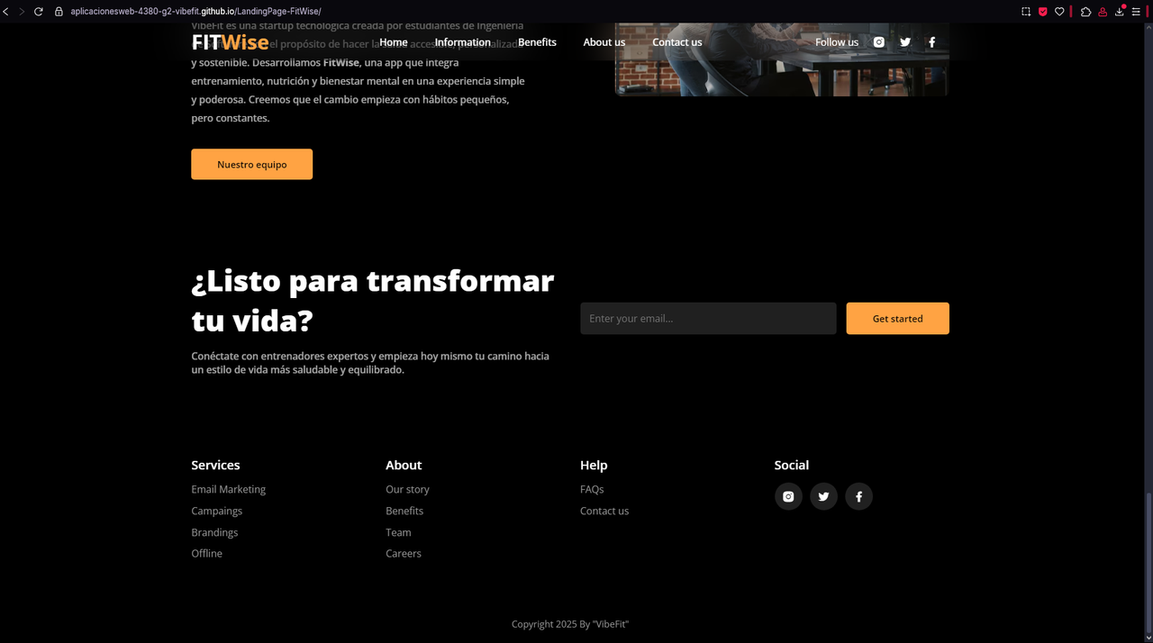Open the FAQs footer link
The height and width of the screenshot is (643, 1153).
(592, 490)
